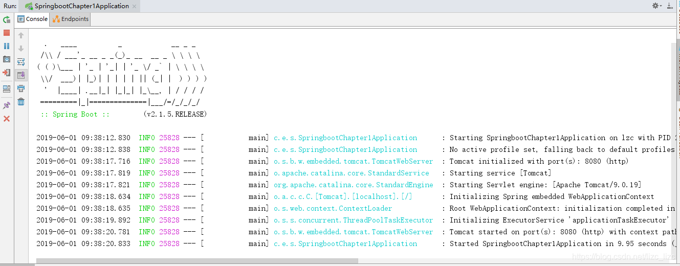
Task: Rerun SpringbootChapter1Application with the rerun icon
Action: tap(7, 19)
